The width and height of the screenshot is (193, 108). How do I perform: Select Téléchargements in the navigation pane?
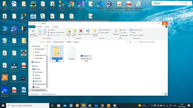[x=40, y=84]
